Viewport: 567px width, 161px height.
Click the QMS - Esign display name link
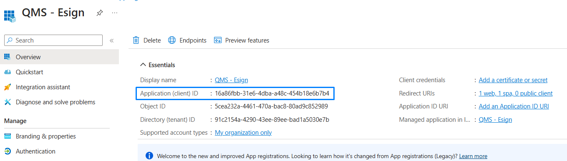tap(232, 80)
